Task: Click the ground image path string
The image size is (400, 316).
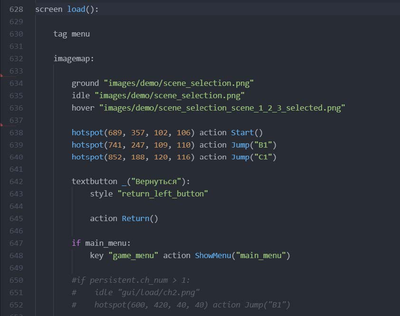Action: point(179,84)
